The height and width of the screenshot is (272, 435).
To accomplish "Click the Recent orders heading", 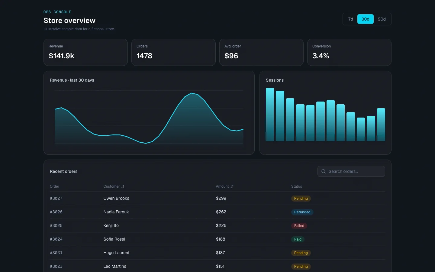I will click(x=63, y=171).
